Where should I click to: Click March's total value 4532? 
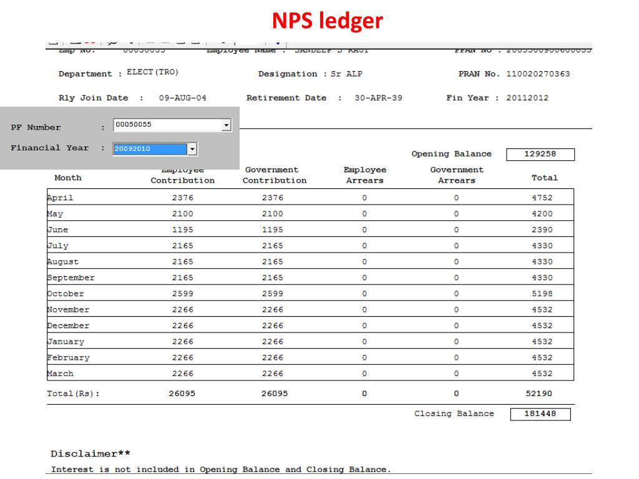(x=542, y=374)
